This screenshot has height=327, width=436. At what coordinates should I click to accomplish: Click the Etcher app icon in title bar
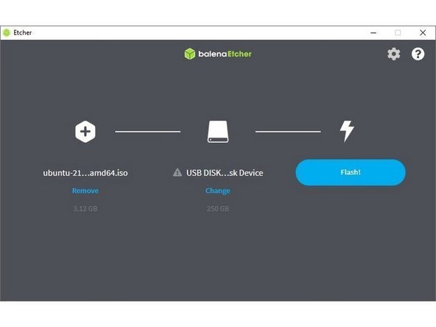click(7, 33)
